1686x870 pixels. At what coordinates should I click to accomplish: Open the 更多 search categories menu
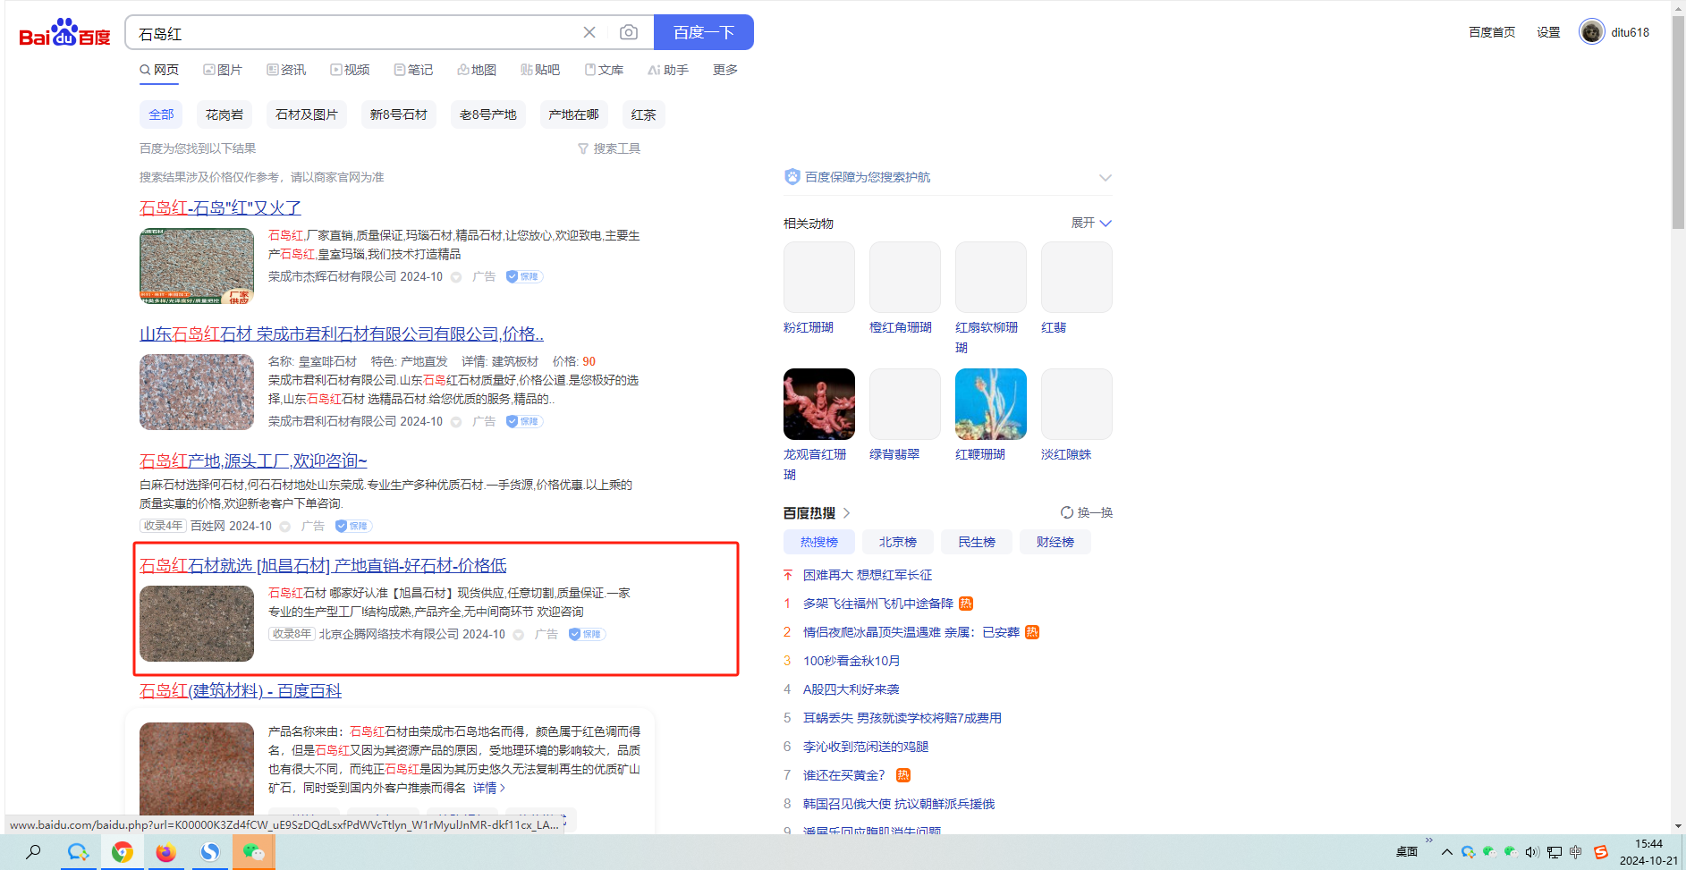(x=725, y=70)
